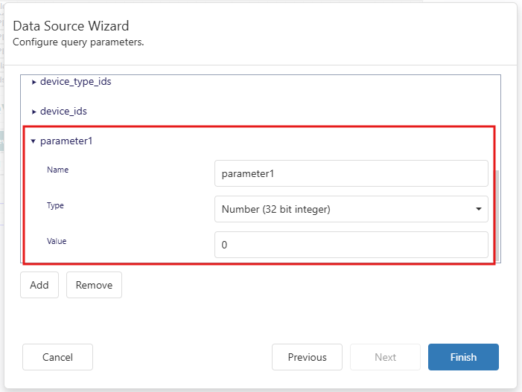Screen dimensions: 522x392
Task: Select the parameter1 tree row label
Action: [66, 141]
